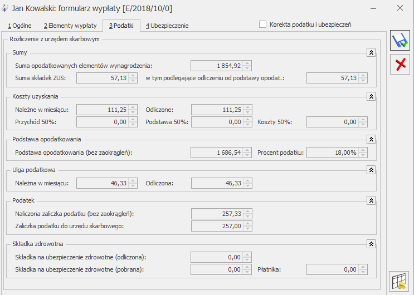
Task: Collapse the Sumy section
Action: 371,52
